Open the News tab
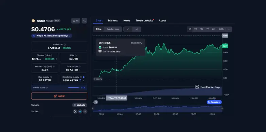Image resolution: width=266 pixels, height=132 pixels. click(x=127, y=20)
